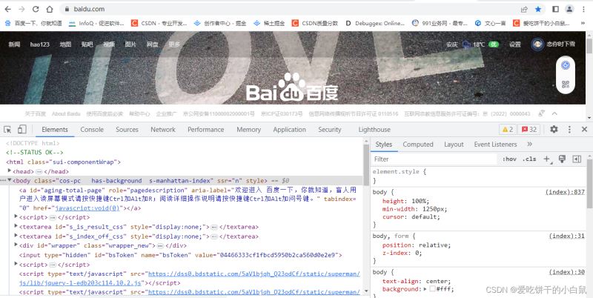Toggle the device toolbar icon
Screen dimensions: 593x298
tap(22, 129)
